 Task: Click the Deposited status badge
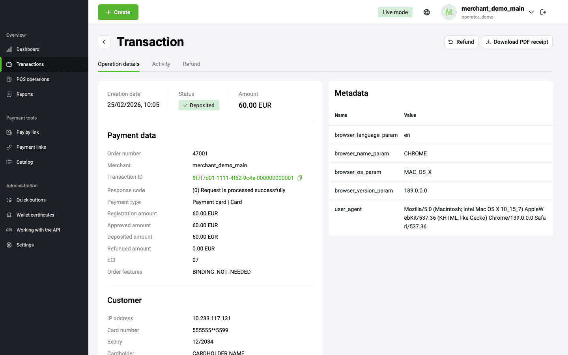point(199,105)
